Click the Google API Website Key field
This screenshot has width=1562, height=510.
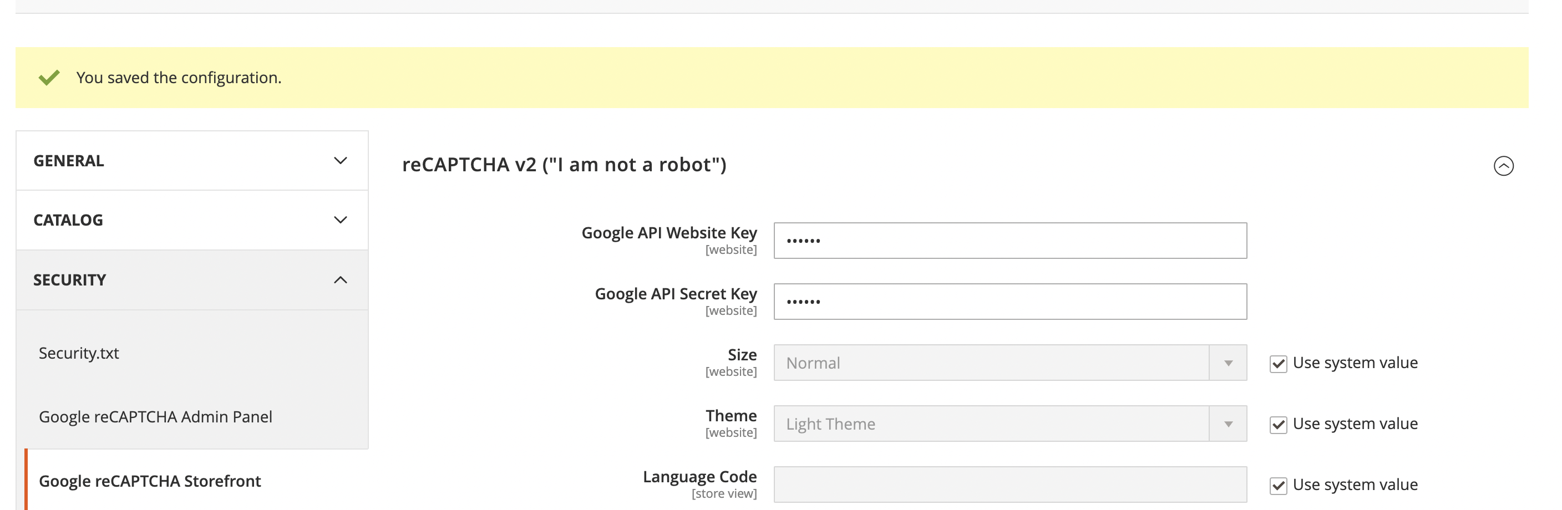click(x=1010, y=241)
